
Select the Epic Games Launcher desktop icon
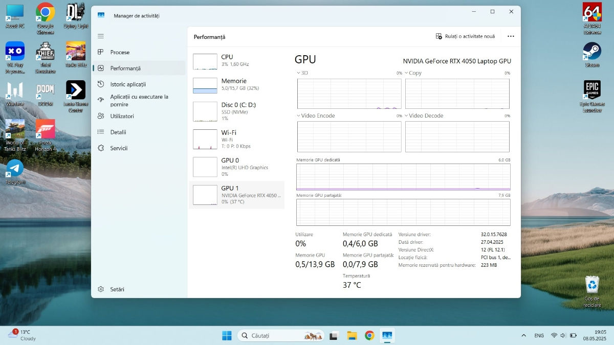pyautogui.click(x=592, y=96)
